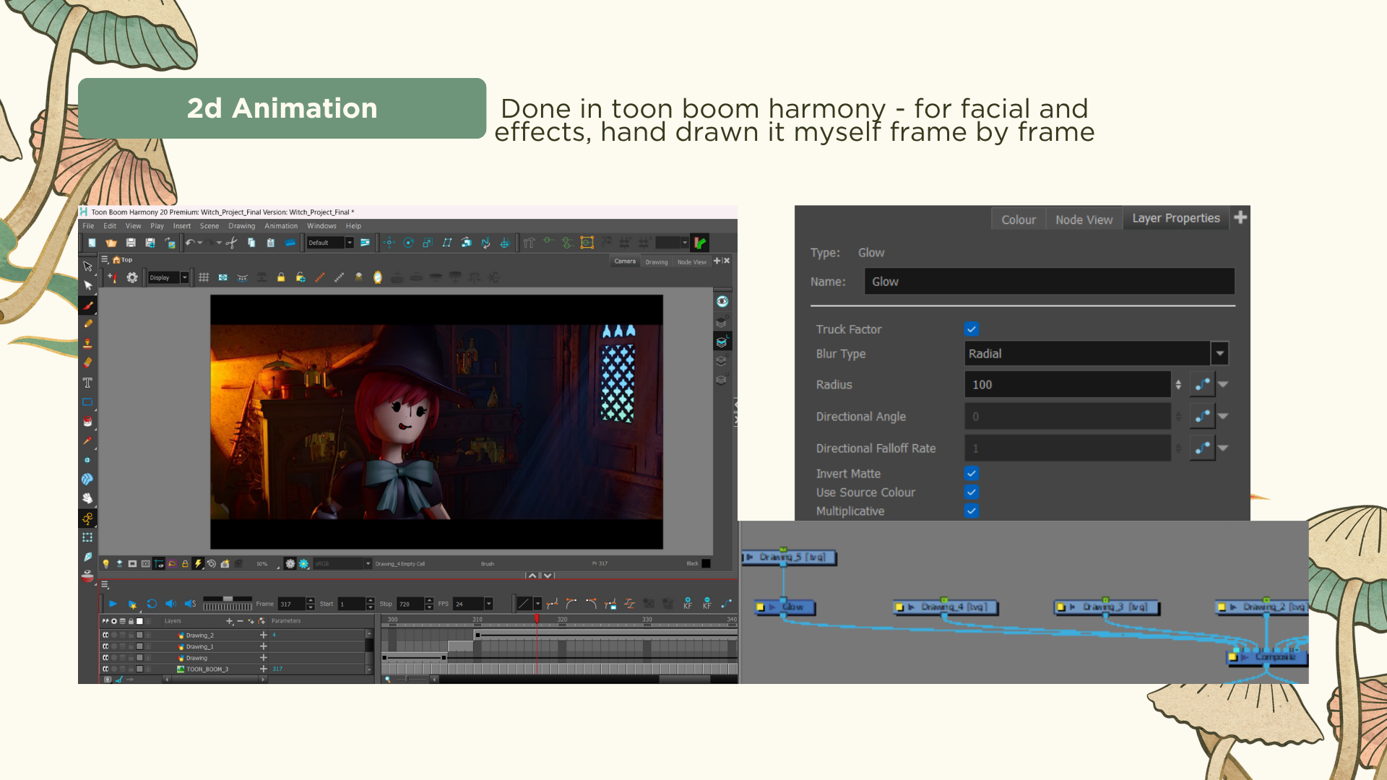Select the Brush tool in left toolbar
The width and height of the screenshot is (1387, 780).
(87, 305)
